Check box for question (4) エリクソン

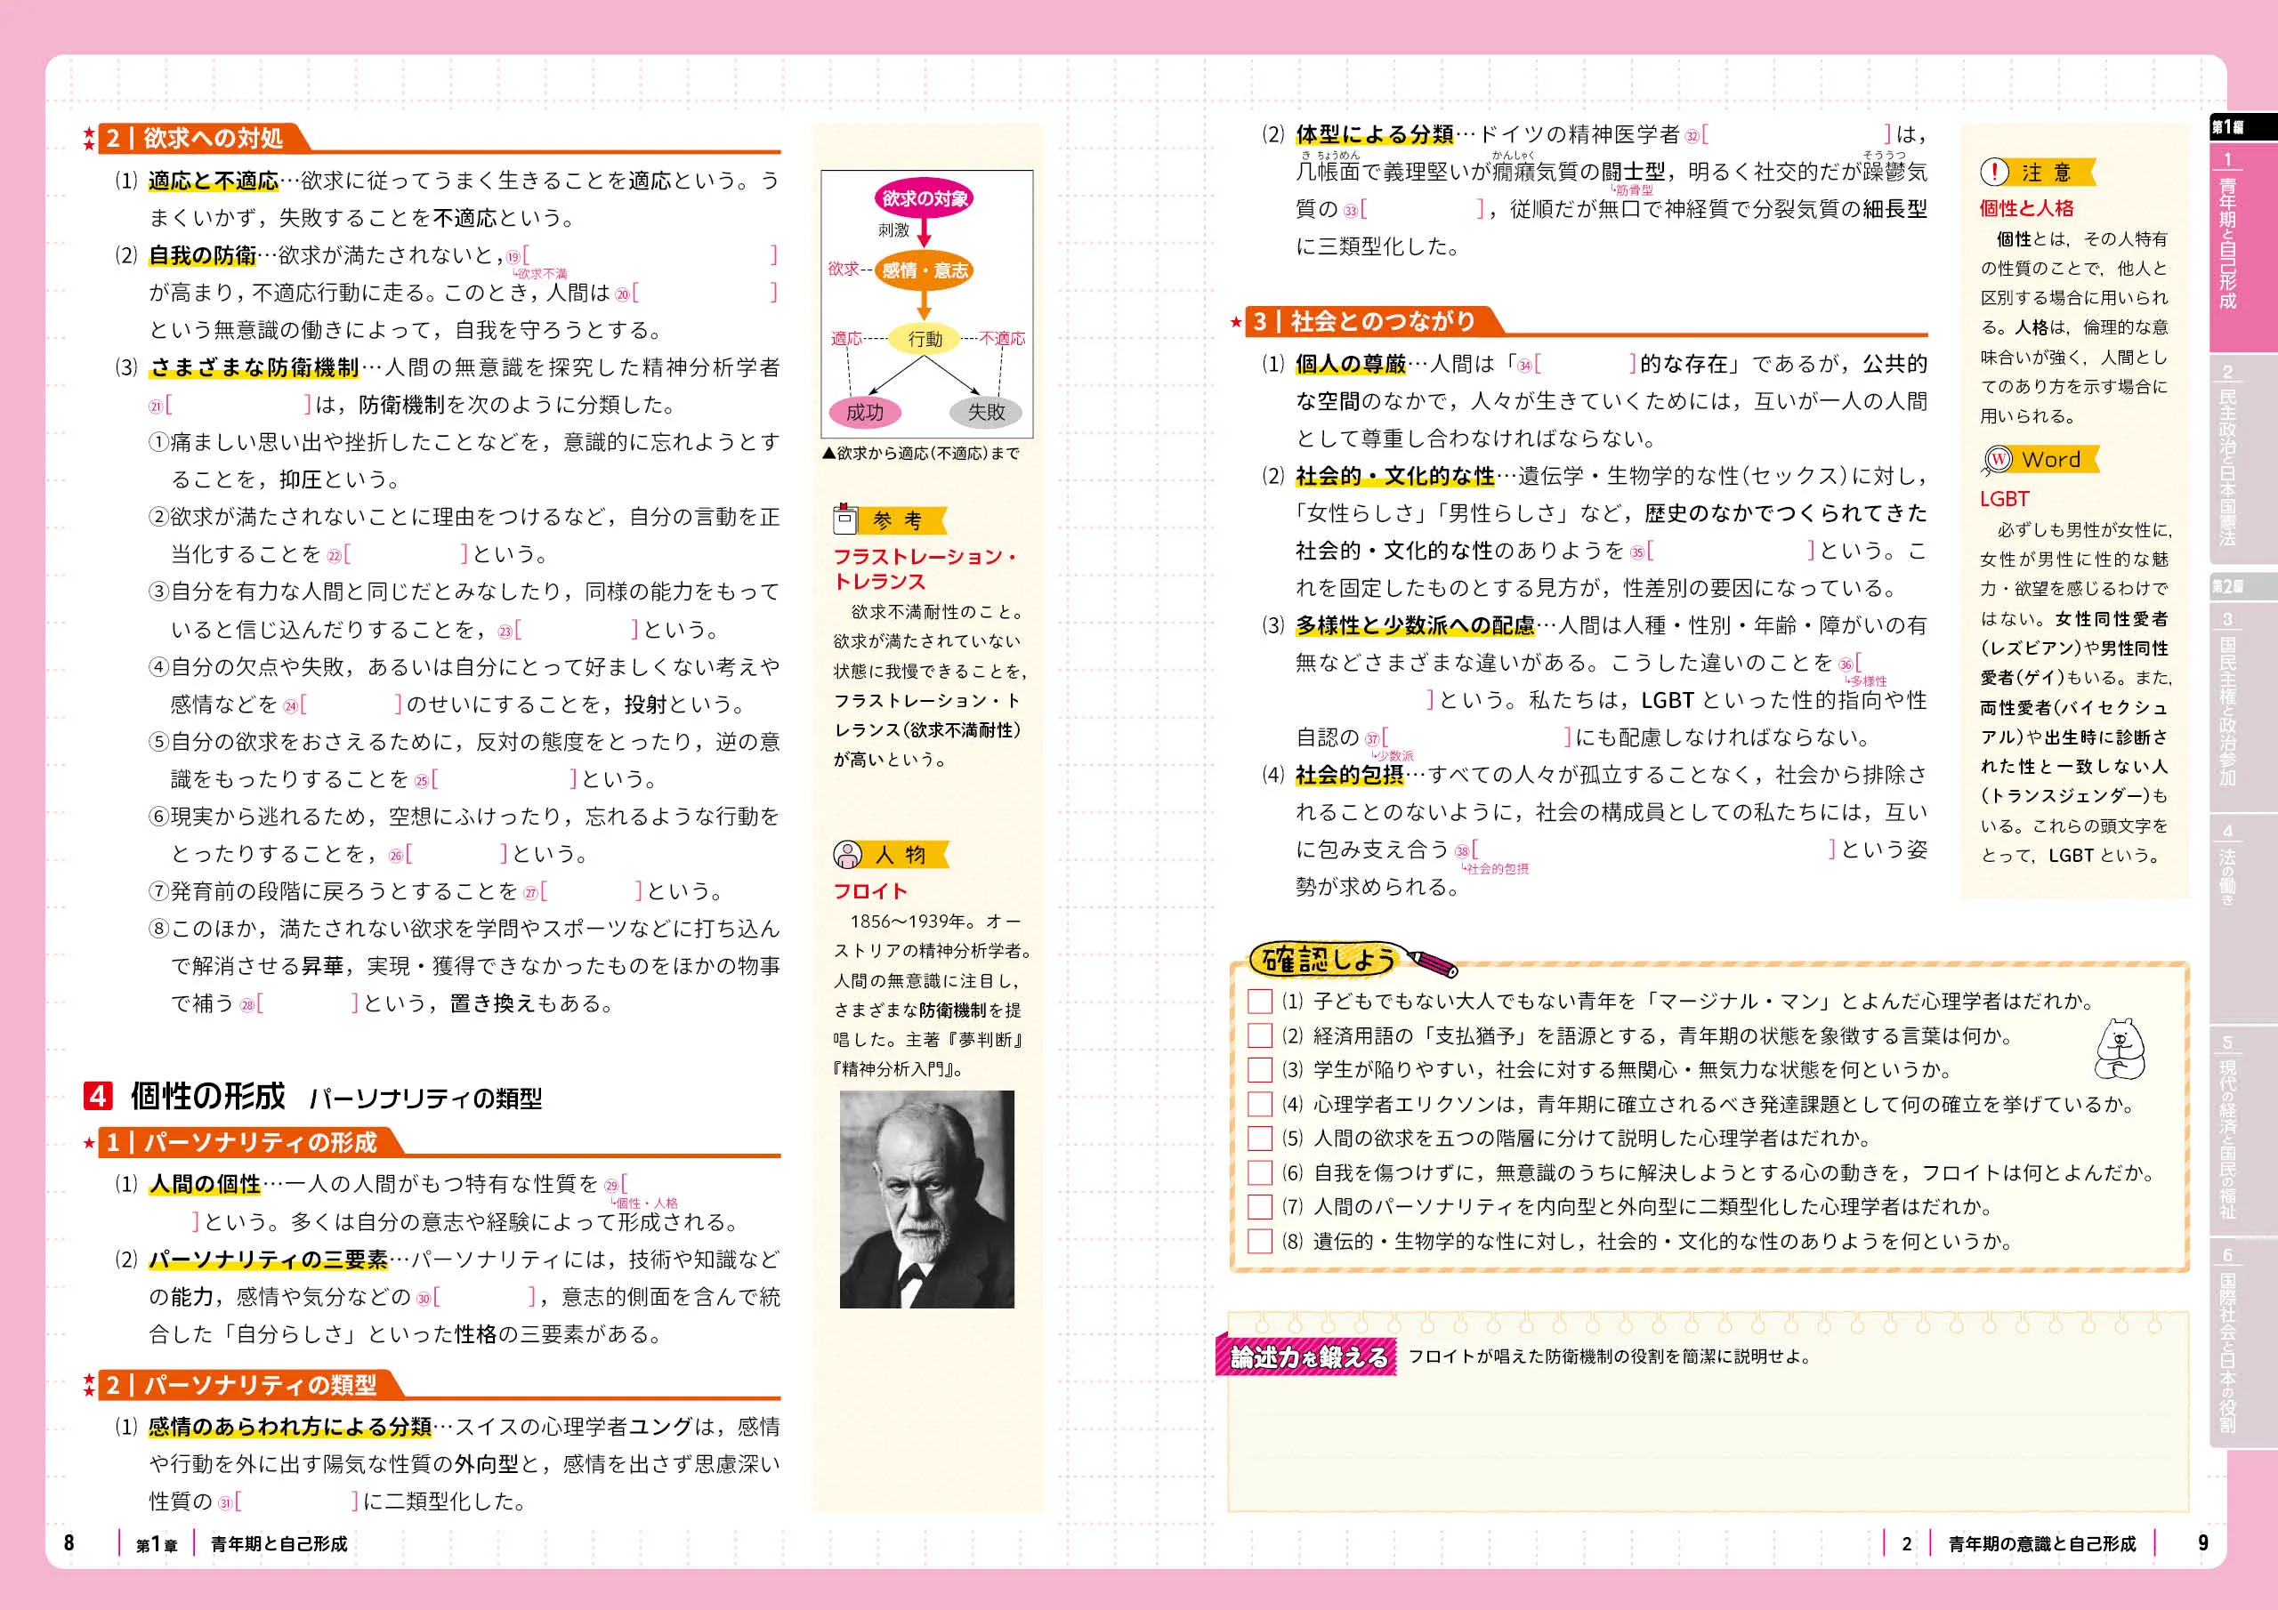coord(1260,1104)
